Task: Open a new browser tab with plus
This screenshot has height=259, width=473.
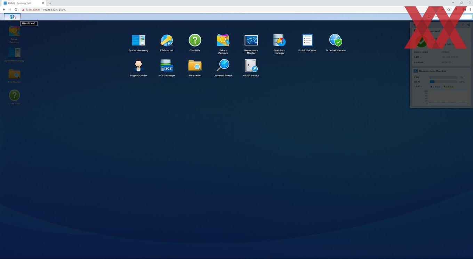Action: [50, 3]
